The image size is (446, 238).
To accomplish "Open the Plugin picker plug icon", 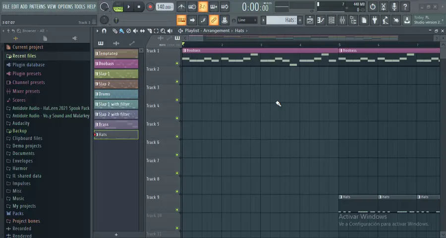I will pyautogui.click(x=375, y=20).
